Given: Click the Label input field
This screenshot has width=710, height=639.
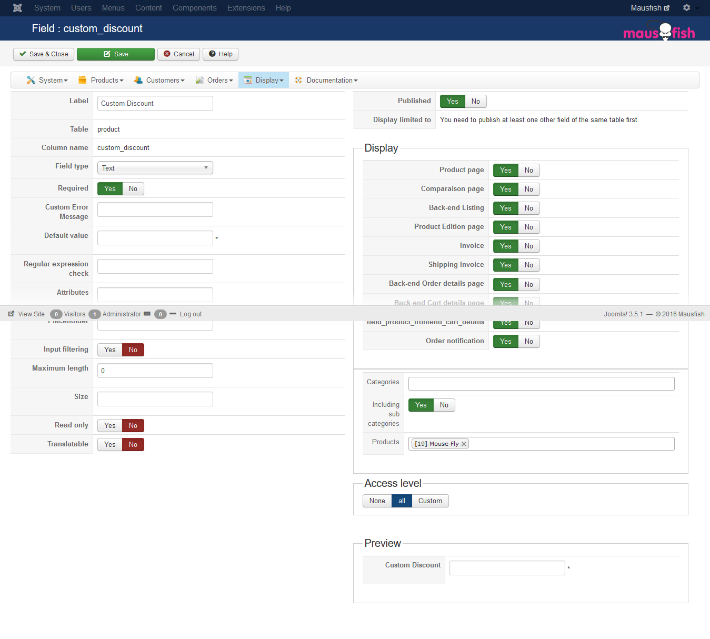Looking at the screenshot, I should coord(155,103).
